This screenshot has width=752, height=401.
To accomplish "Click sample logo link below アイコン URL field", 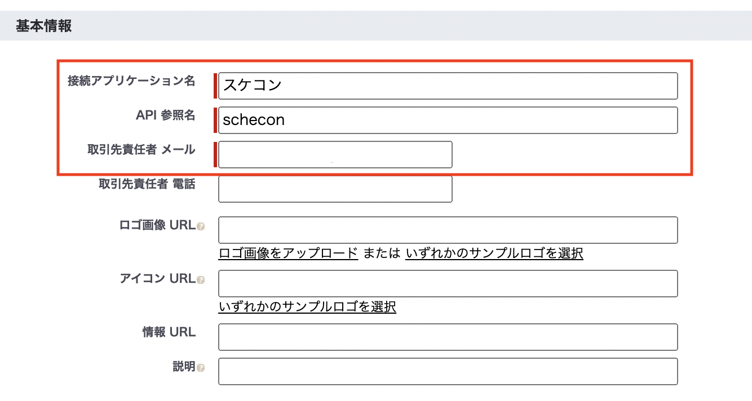I will [x=307, y=306].
